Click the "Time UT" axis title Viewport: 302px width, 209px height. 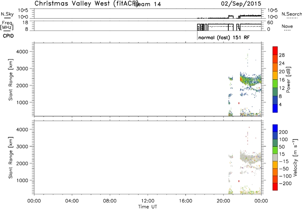click(x=148, y=207)
